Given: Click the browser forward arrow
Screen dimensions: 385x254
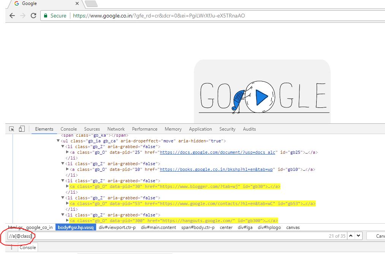Looking at the screenshot, I should (x=23, y=16).
